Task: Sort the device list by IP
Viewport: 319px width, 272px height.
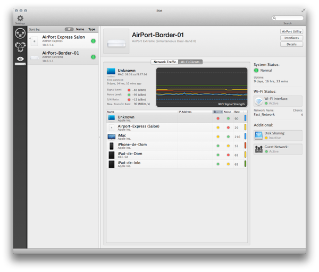Action: click(69, 29)
